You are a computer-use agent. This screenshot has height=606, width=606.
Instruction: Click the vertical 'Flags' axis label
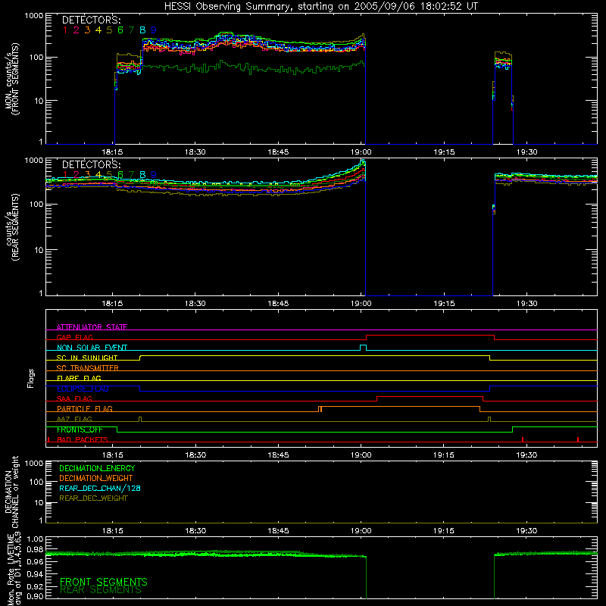click(30, 378)
